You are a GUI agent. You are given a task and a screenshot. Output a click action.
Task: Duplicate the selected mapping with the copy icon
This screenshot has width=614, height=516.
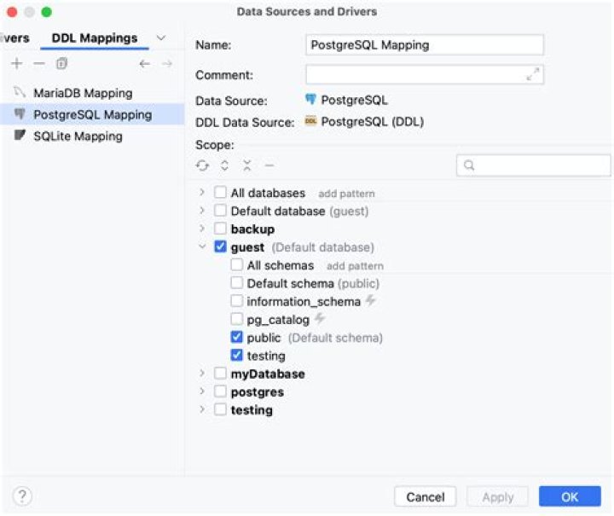(62, 63)
